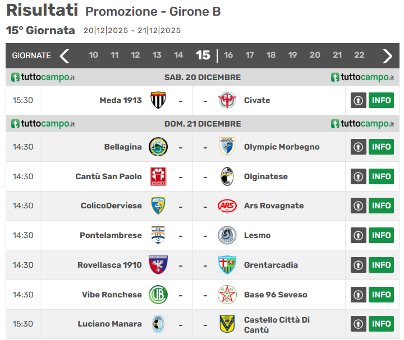Select giornata 10 in round selector
The image size is (404, 340).
93,55
